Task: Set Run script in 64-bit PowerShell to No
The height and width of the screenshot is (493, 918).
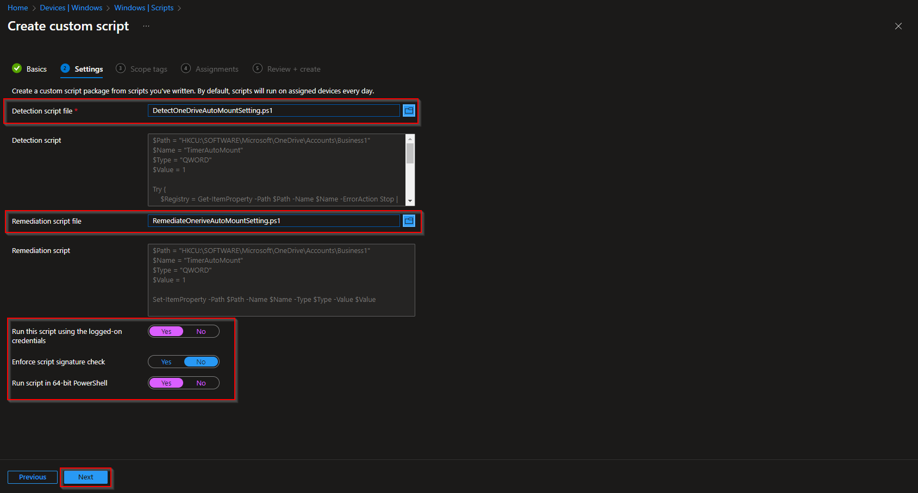Action: click(201, 382)
